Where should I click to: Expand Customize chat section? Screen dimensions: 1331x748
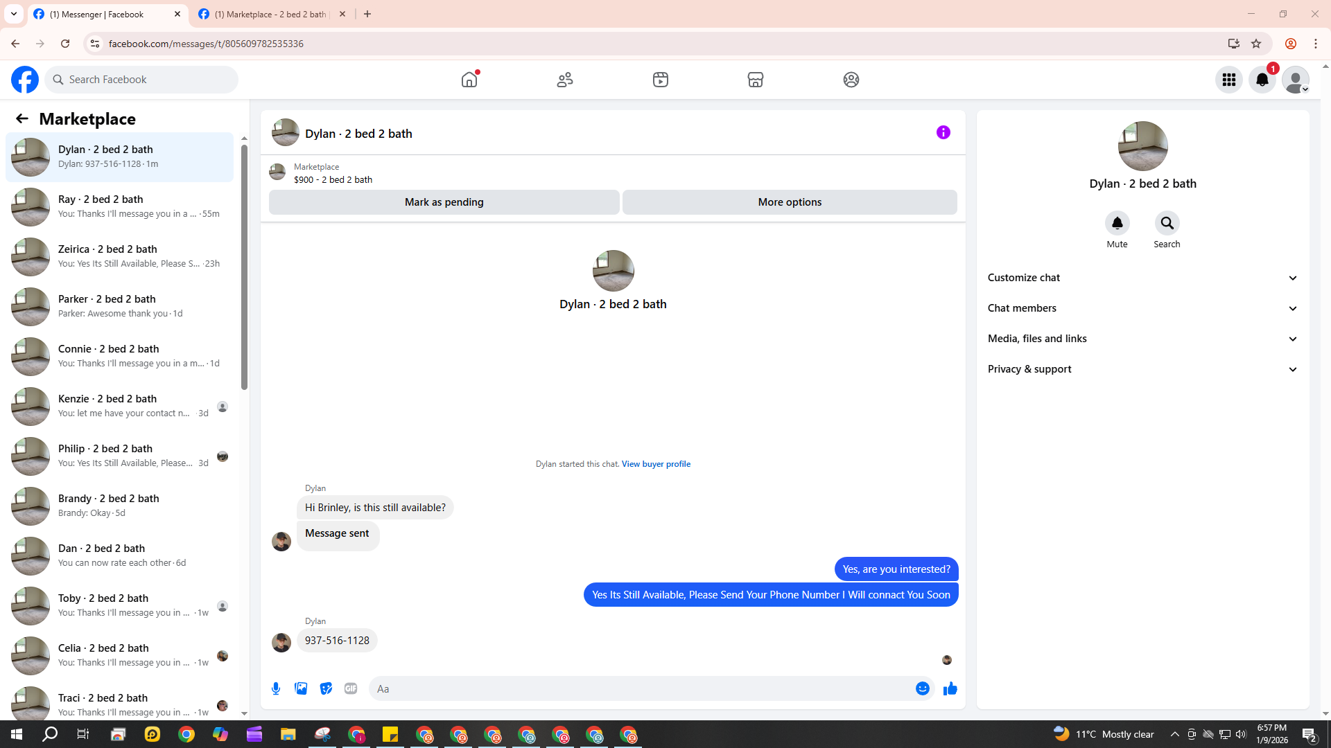click(x=1142, y=278)
